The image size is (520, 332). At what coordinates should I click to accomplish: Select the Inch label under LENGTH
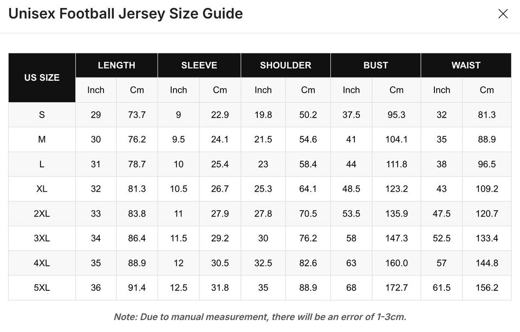(x=96, y=90)
